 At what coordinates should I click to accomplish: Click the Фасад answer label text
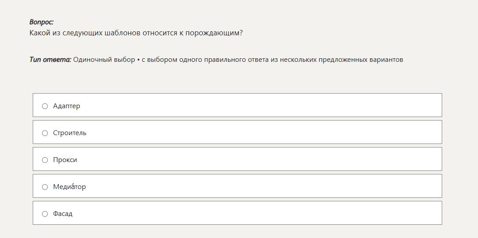63,214
